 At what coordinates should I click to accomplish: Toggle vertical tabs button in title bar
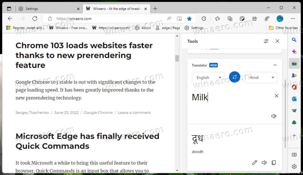(x=9, y=8)
